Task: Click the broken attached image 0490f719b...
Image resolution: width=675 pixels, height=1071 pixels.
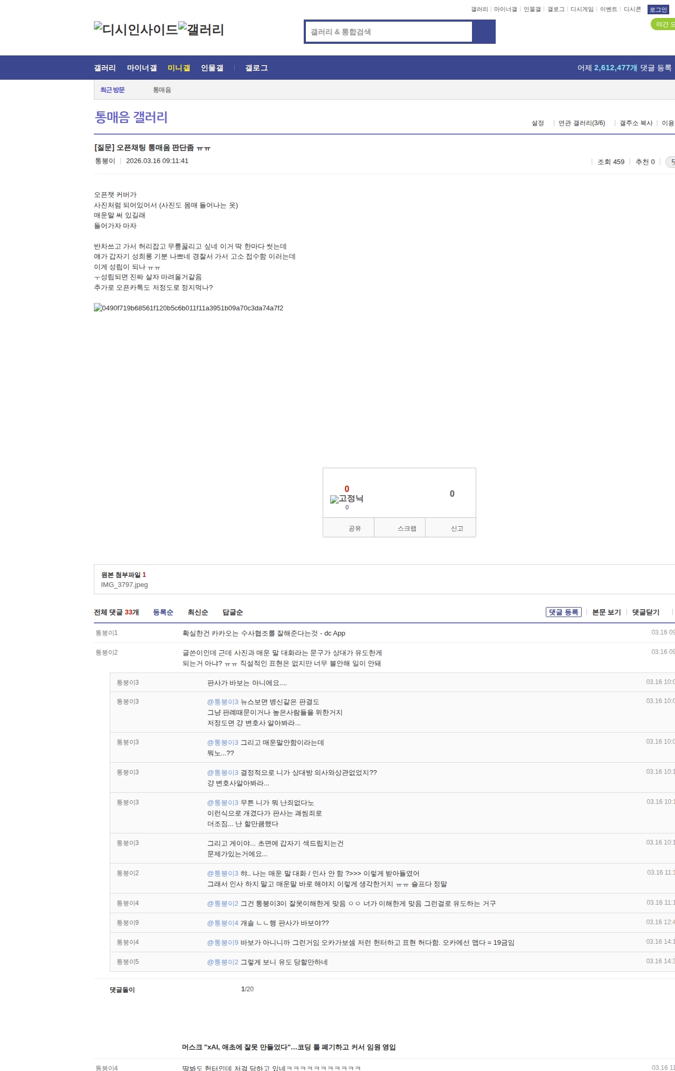Action: point(189,308)
